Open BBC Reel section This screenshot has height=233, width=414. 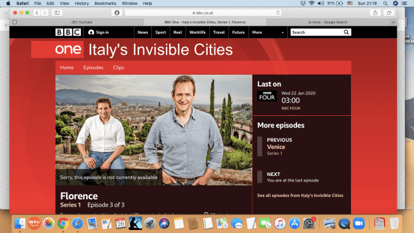(178, 32)
